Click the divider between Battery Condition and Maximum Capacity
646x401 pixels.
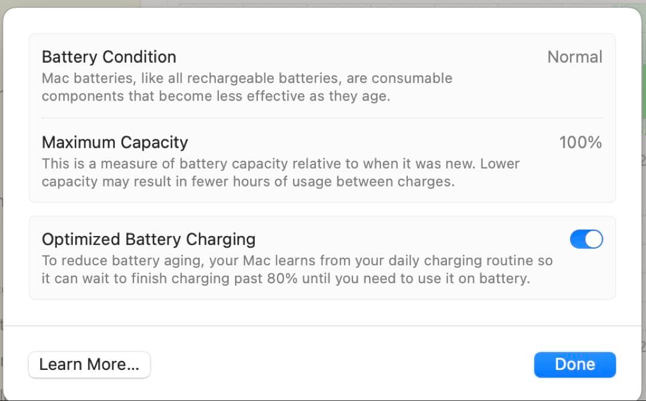point(322,118)
